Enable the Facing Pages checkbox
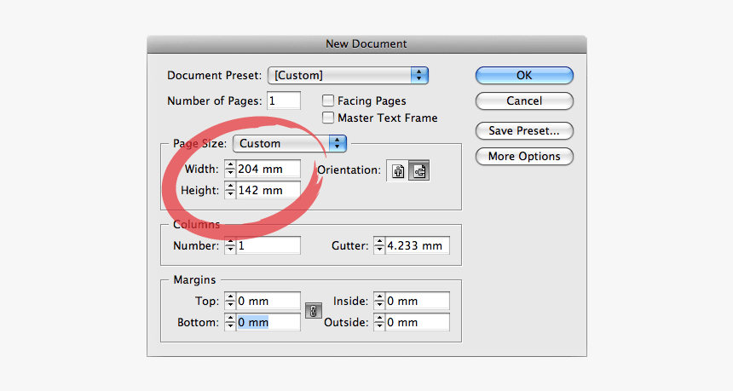 pyautogui.click(x=328, y=101)
